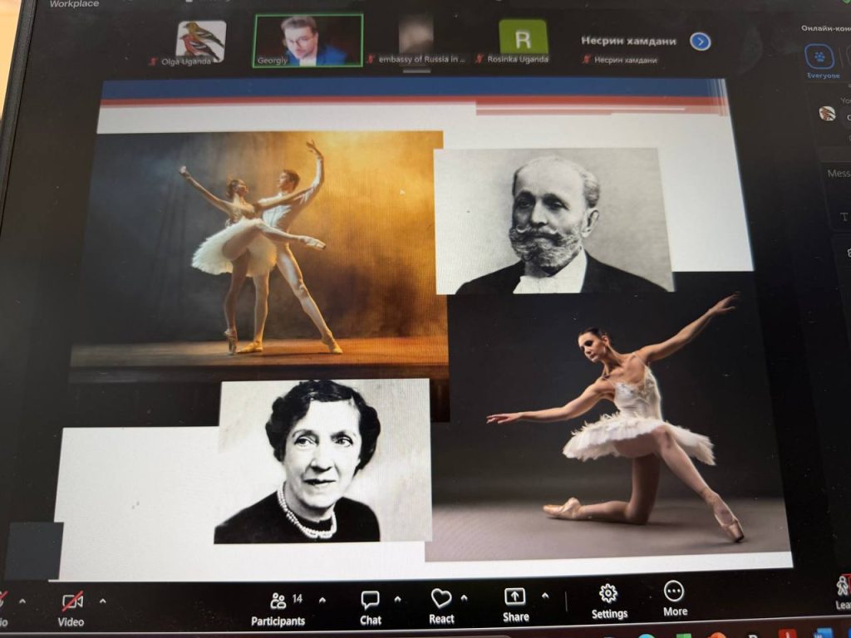Expand the Chat options caret

[397, 598]
